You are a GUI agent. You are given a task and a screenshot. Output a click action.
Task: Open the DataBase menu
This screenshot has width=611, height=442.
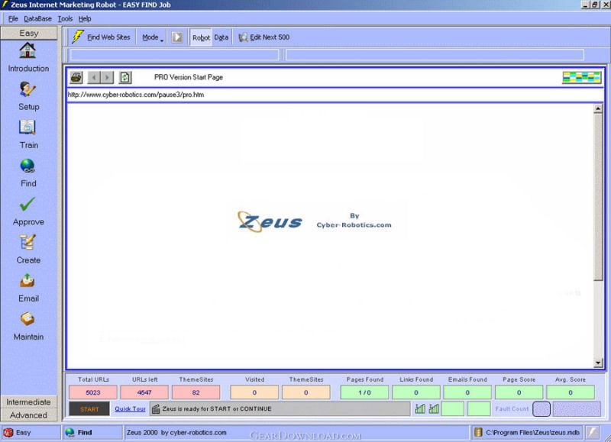pyautogui.click(x=37, y=18)
